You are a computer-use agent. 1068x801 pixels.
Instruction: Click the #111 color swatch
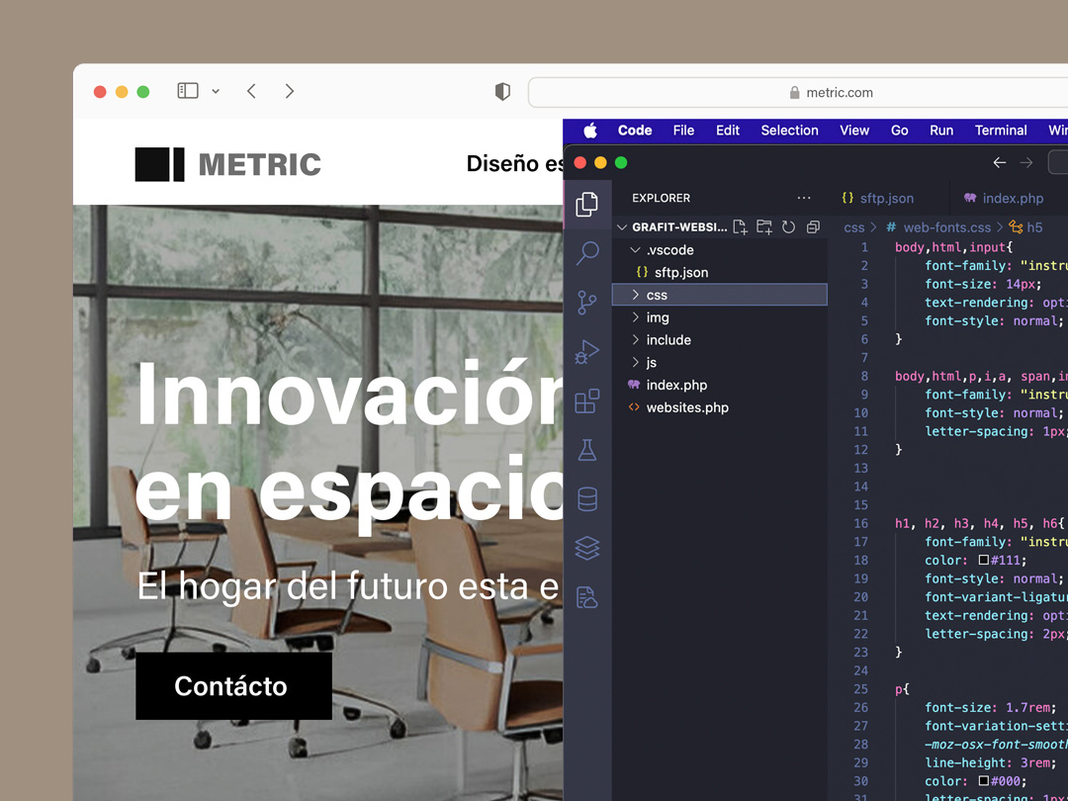pos(984,561)
